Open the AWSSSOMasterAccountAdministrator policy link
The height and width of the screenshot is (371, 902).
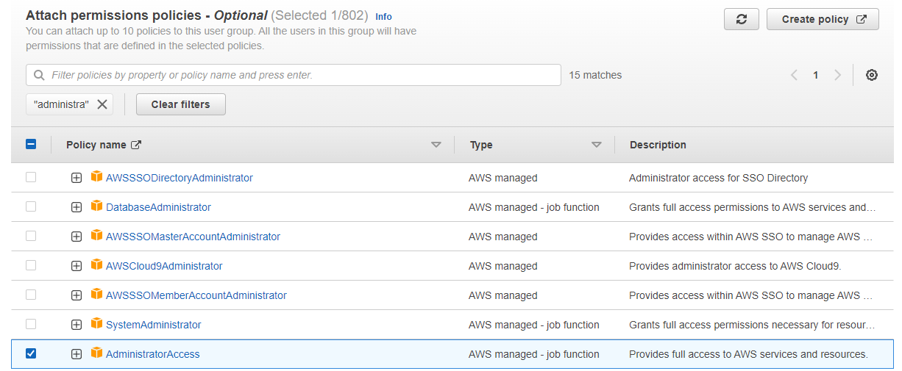click(193, 237)
